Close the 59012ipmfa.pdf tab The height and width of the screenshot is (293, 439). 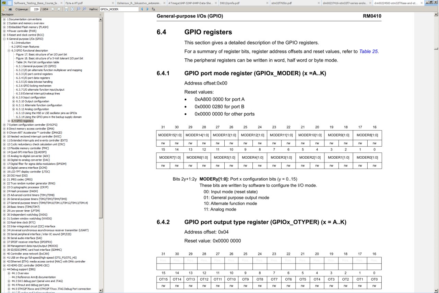point(267,3)
